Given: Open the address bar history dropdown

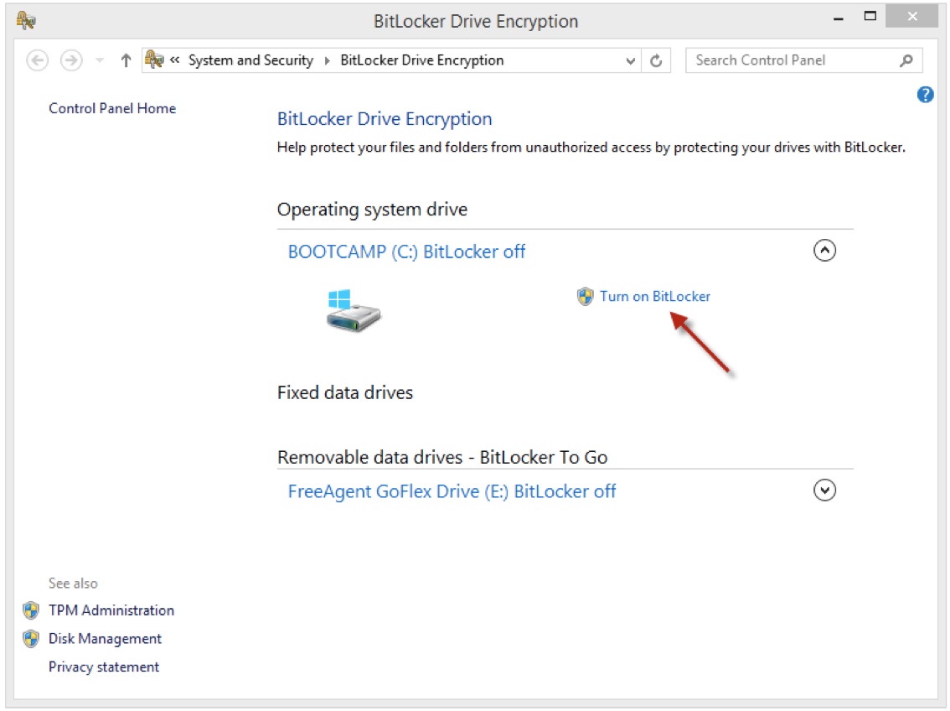Looking at the screenshot, I should (631, 60).
